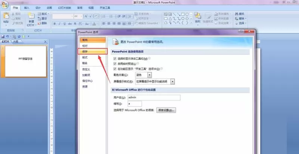Switch to the 幻灯片放映 ribbon tab
The image size is (299, 154).
point(64,8)
